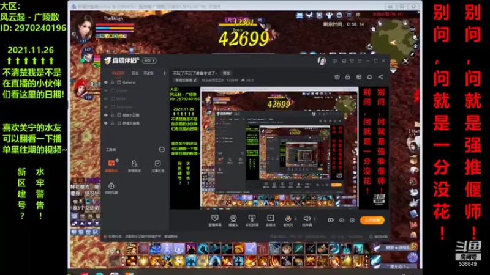Image resolution: width=490 pixels, height=275 pixels.
Task: Switch to the second scene tab
Action: pos(135,73)
